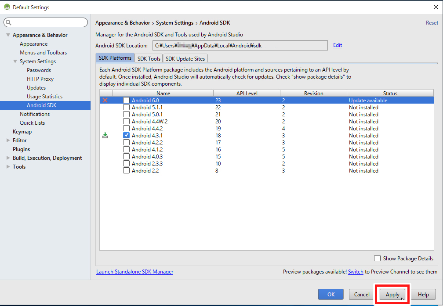
Task: Open Notifications settings page
Action: click(x=35, y=114)
